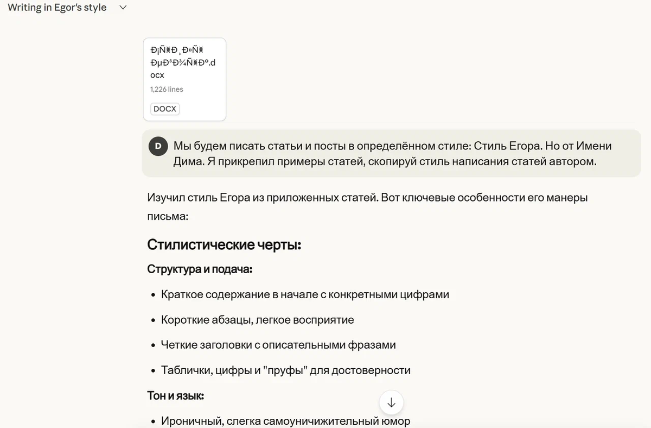Screen dimensions: 651x428
Task: Click the "Структура и подача:" subheading
Action: pos(199,269)
